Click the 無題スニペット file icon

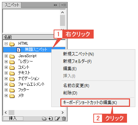[x=19, y=50]
